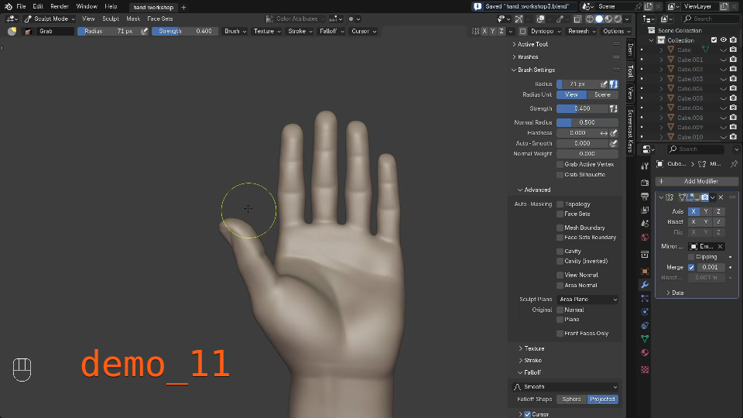The image size is (743, 418).
Task: Expand Cube.001 in outliner
Action: pyautogui.click(x=662, y=60)
